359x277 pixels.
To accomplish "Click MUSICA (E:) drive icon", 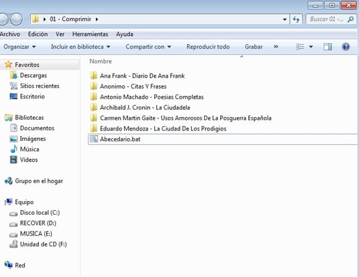I will (x=14, y=235).
